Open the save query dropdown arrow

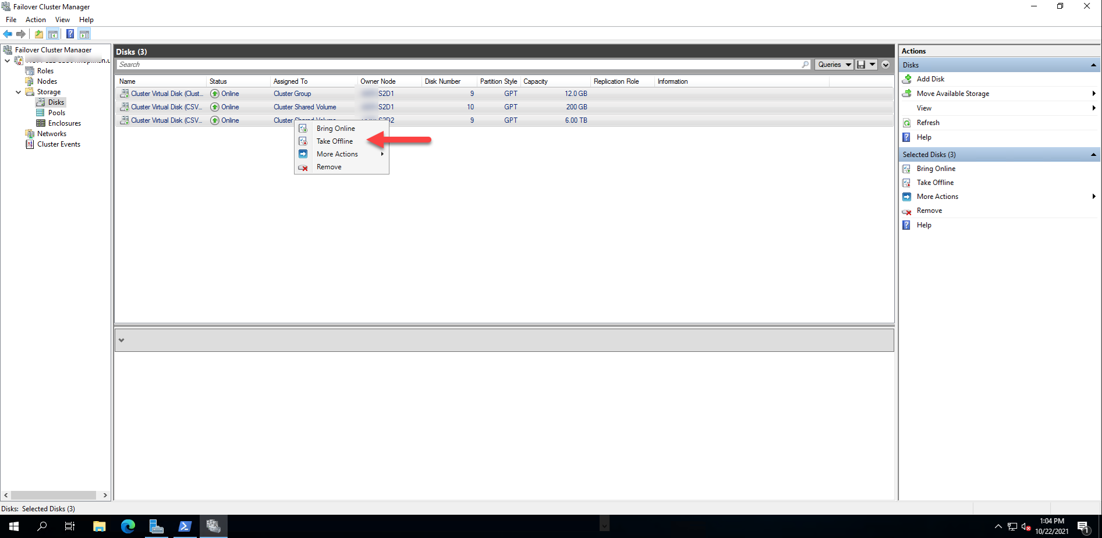coord(873,65)
